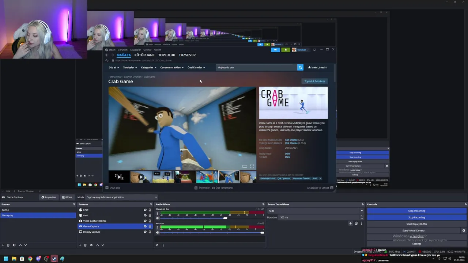Open source Filters button
The image size is (468, 263).
(67, 197)
